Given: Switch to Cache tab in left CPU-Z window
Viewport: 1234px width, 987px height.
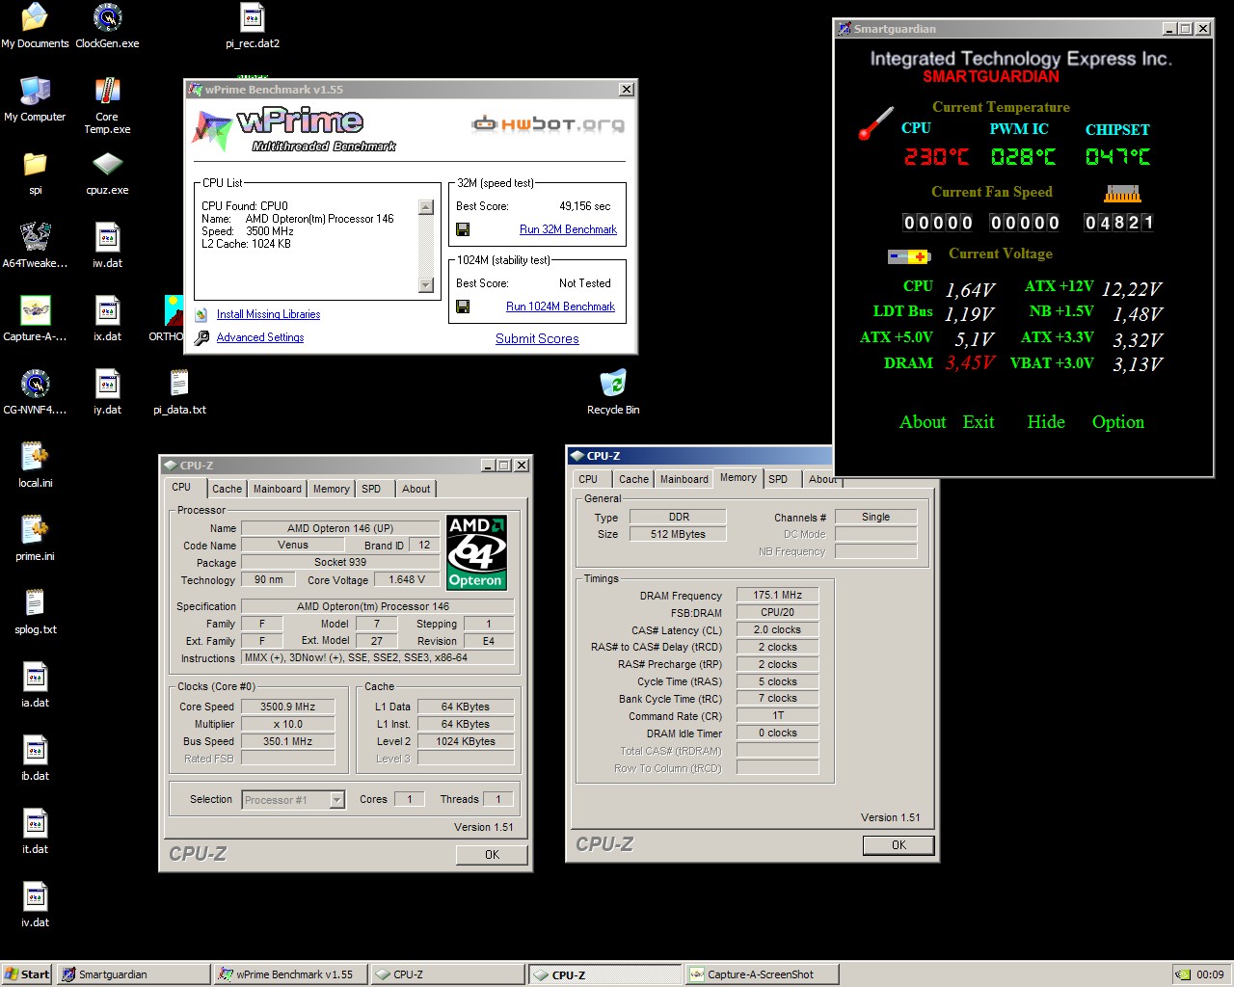Looking at the screenshot, I should pyautogui.click(x=228, y=489).
